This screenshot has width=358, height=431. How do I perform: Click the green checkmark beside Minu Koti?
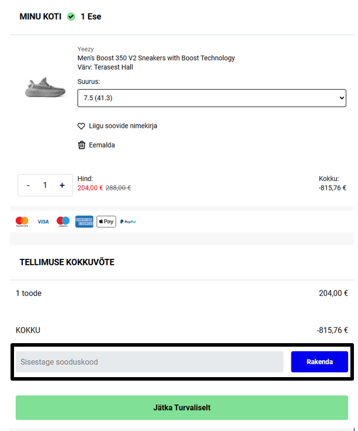[x=71, y=16]
